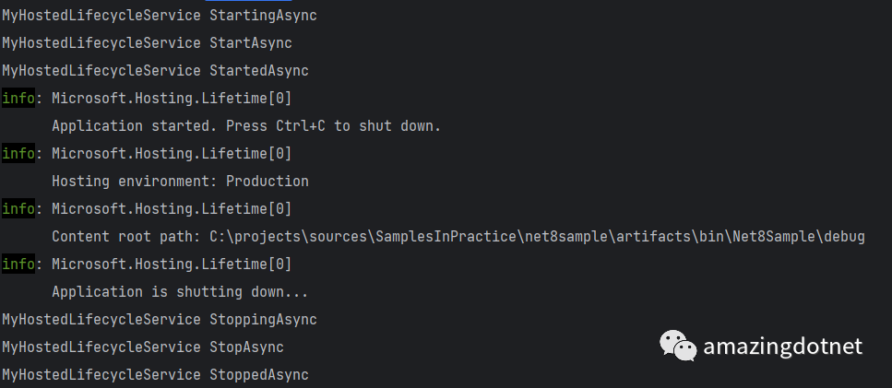892x388 pixels.
Task: Click the 'Application started. Press Ctrl+C' message
Action: (246, 126)
